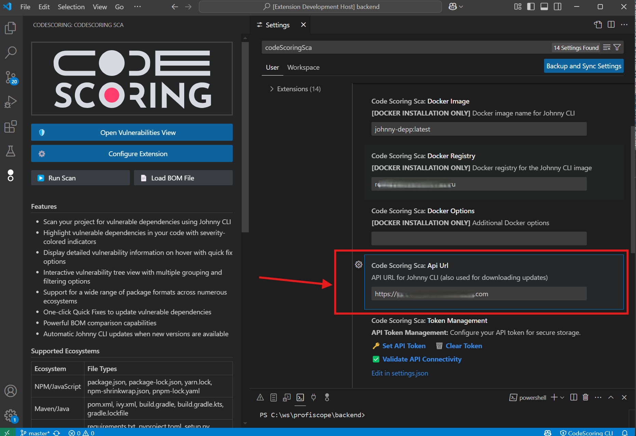This screenshot has height=436, width=636.
Task: Open editor More Actions ellipsis
Action: [x=624, y=25]
